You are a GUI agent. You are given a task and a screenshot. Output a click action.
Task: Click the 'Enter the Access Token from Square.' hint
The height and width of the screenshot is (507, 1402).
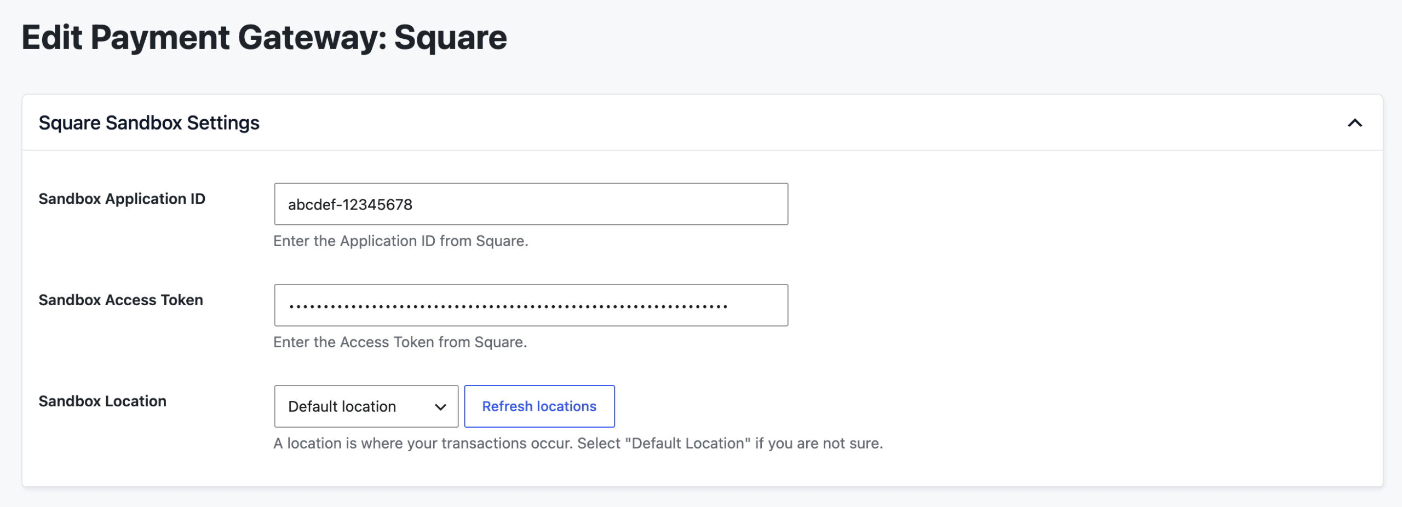click(x=400, y=342)
